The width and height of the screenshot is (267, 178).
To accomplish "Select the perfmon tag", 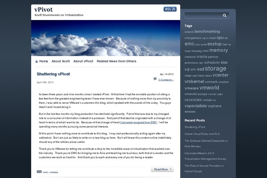I will (213, 57).
